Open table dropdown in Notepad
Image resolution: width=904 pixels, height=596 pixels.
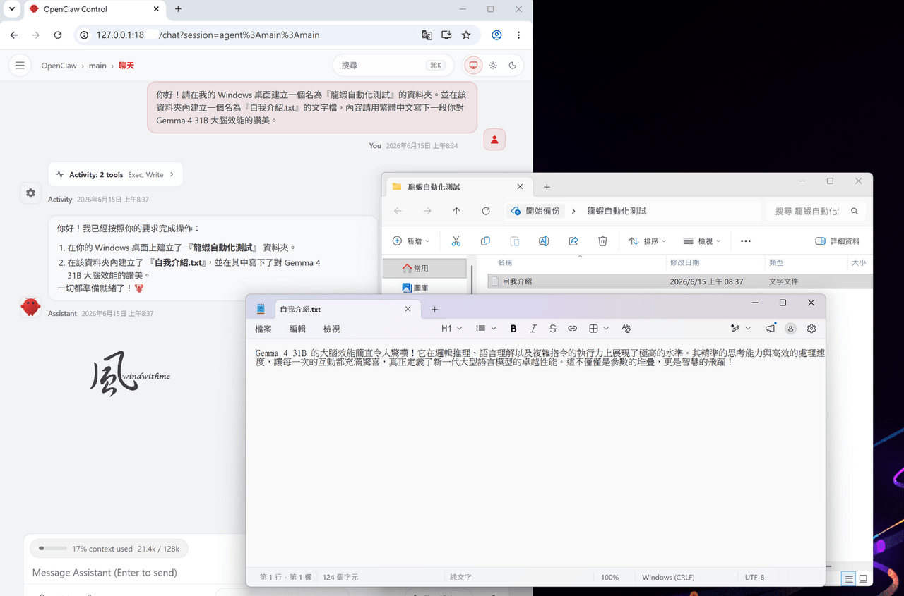pyautogui.click(x=599, y=329)
